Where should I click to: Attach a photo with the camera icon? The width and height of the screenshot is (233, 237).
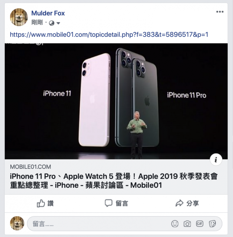(187, 224)
